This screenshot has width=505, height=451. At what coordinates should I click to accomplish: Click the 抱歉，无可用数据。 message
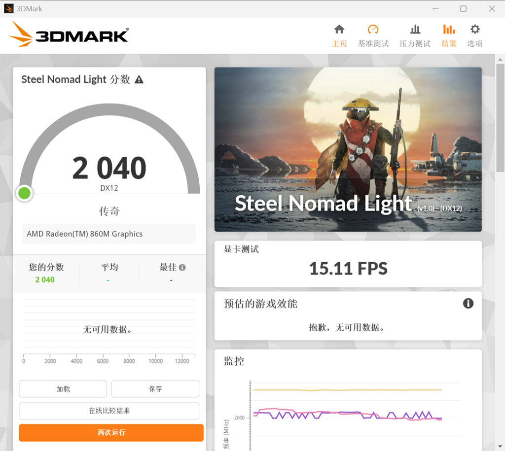point(347,328)
